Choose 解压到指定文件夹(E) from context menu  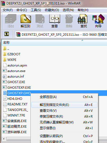[x=64, y=105]
